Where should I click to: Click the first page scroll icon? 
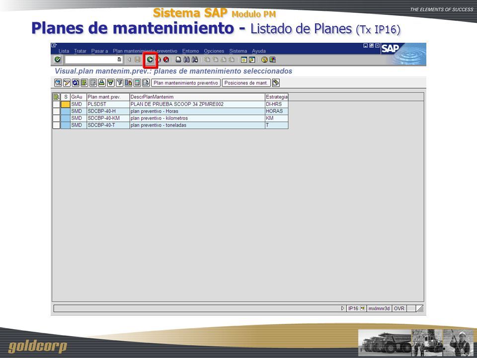(207, 60)
